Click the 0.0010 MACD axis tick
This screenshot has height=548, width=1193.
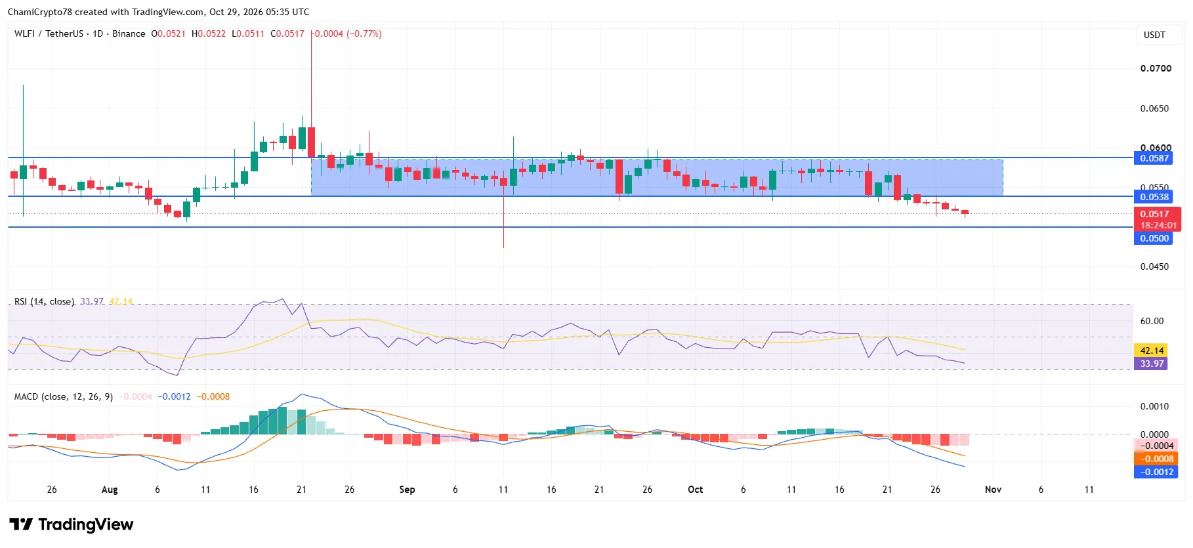coord(1155,406)
